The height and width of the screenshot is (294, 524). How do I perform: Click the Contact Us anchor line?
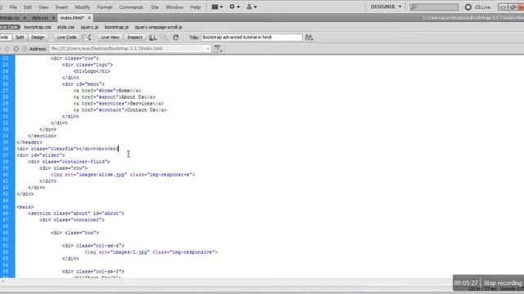pyautogui.click(x=120, y=110)
